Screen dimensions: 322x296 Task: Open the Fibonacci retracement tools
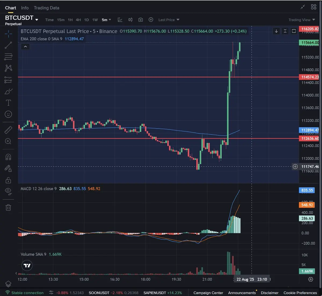click(x=8, y=57)
